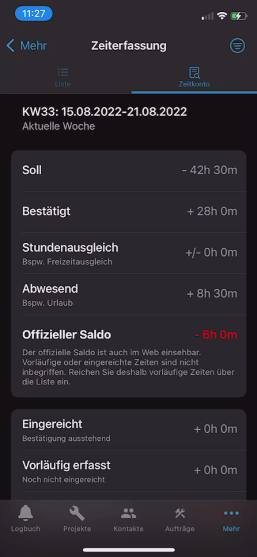
Task: Select the Zeitkonto tab
Action: [194, 77]
